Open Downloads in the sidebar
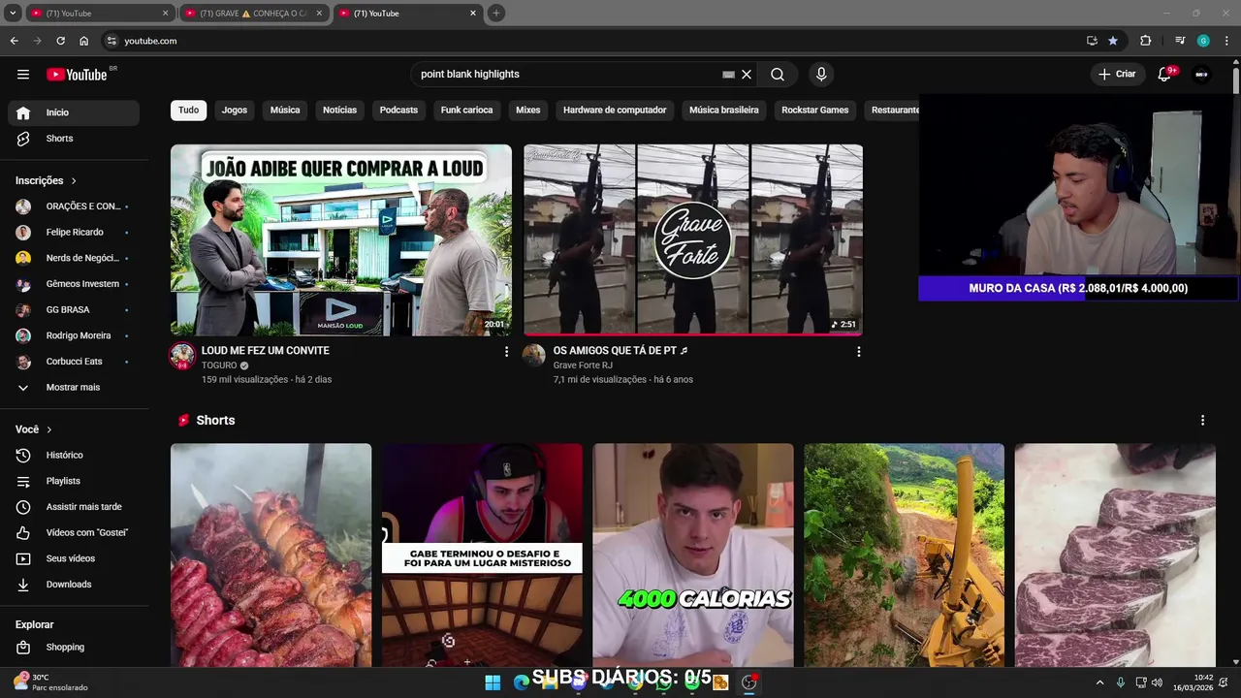Image resolution: width=1241 pixels, height=698 pixels. pos(74,585)
